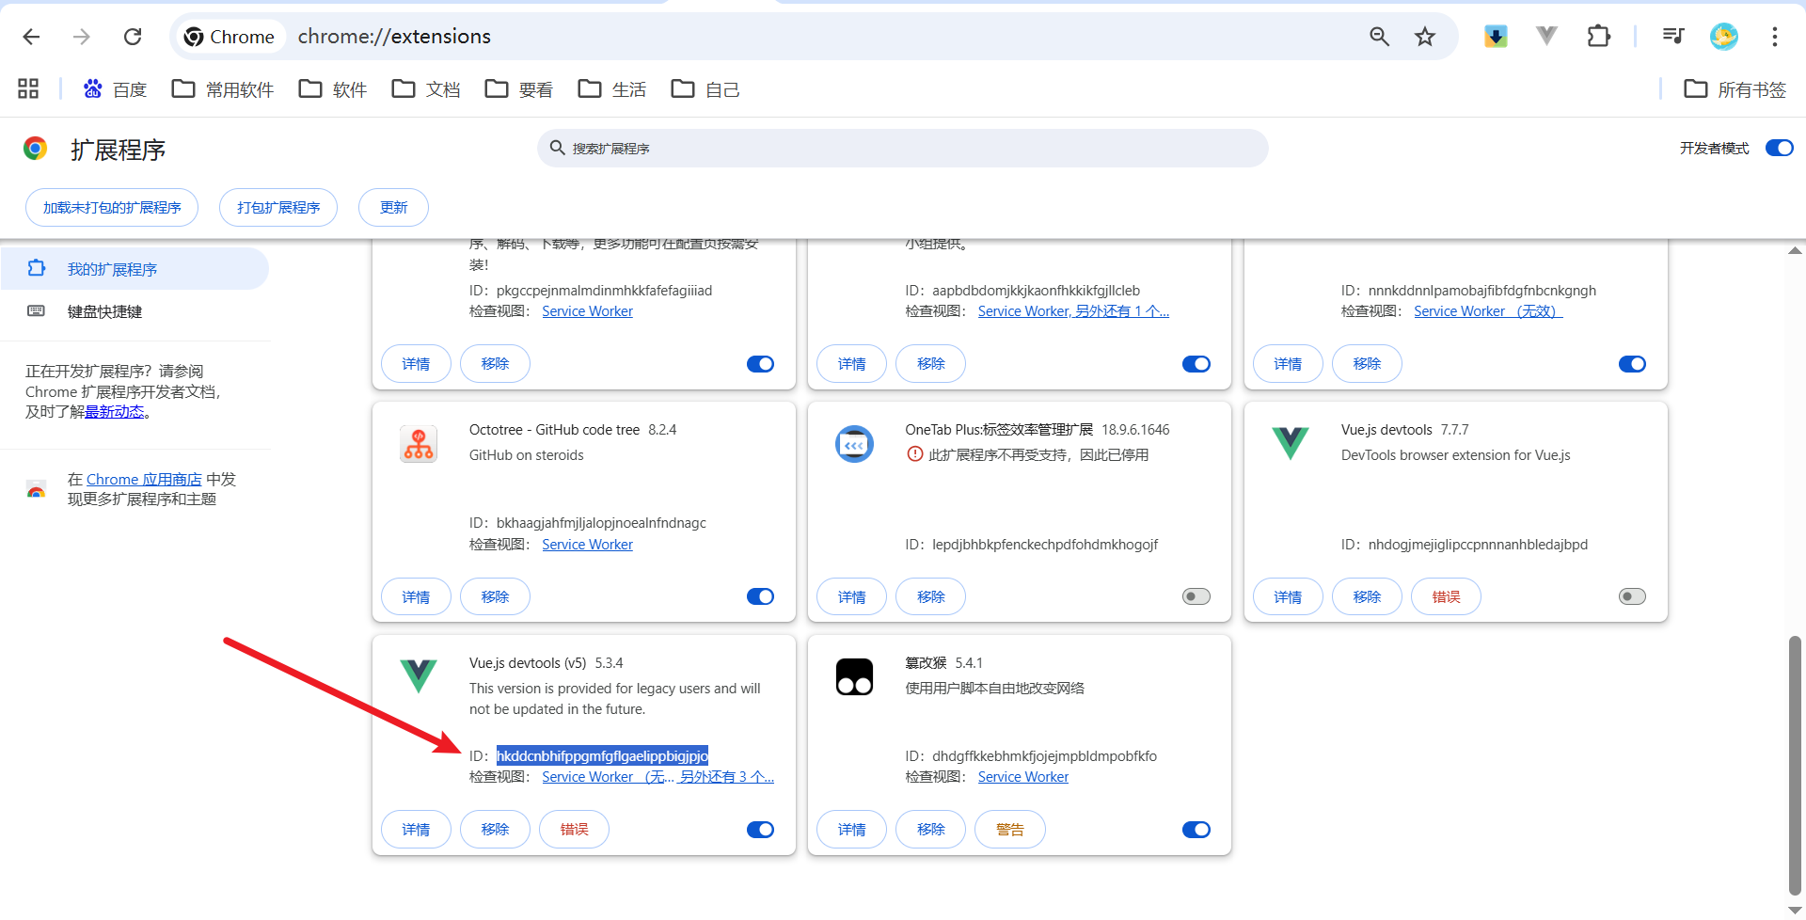Image resolution: width=1806 pixels, height=920 pixels.
Task: Click the 警告 button for 篡改猴
Action: point(1009,829)
